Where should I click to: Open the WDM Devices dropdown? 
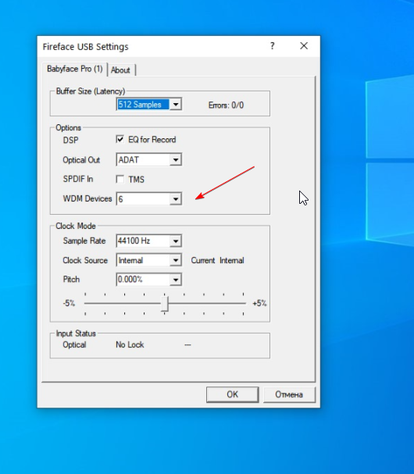tap(148, 199)
